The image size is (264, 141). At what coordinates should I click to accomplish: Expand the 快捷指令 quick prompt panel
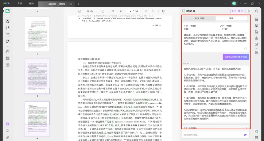(215, 128)
